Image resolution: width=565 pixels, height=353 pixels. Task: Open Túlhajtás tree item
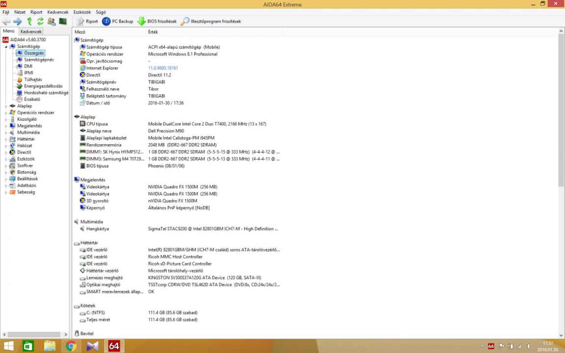33,79
